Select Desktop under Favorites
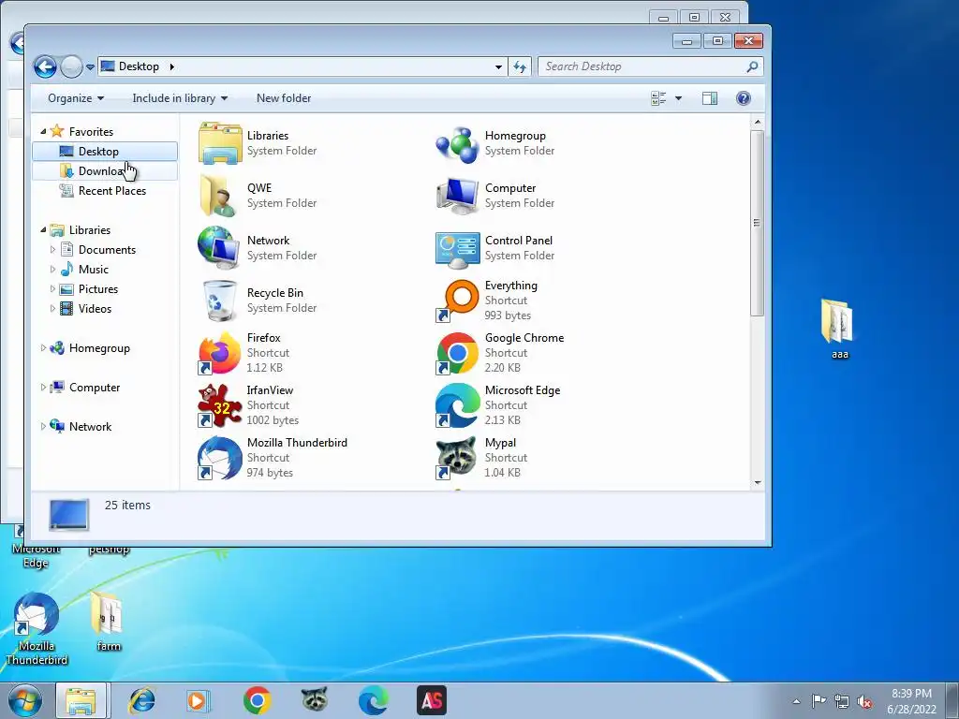This screenshot has width=959, height=719. click(105, 151)
